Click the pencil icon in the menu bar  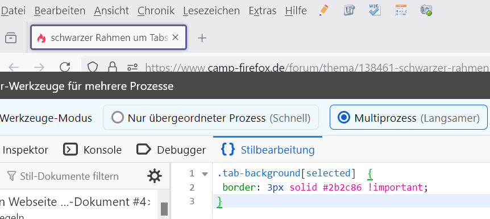click(324, 10)
